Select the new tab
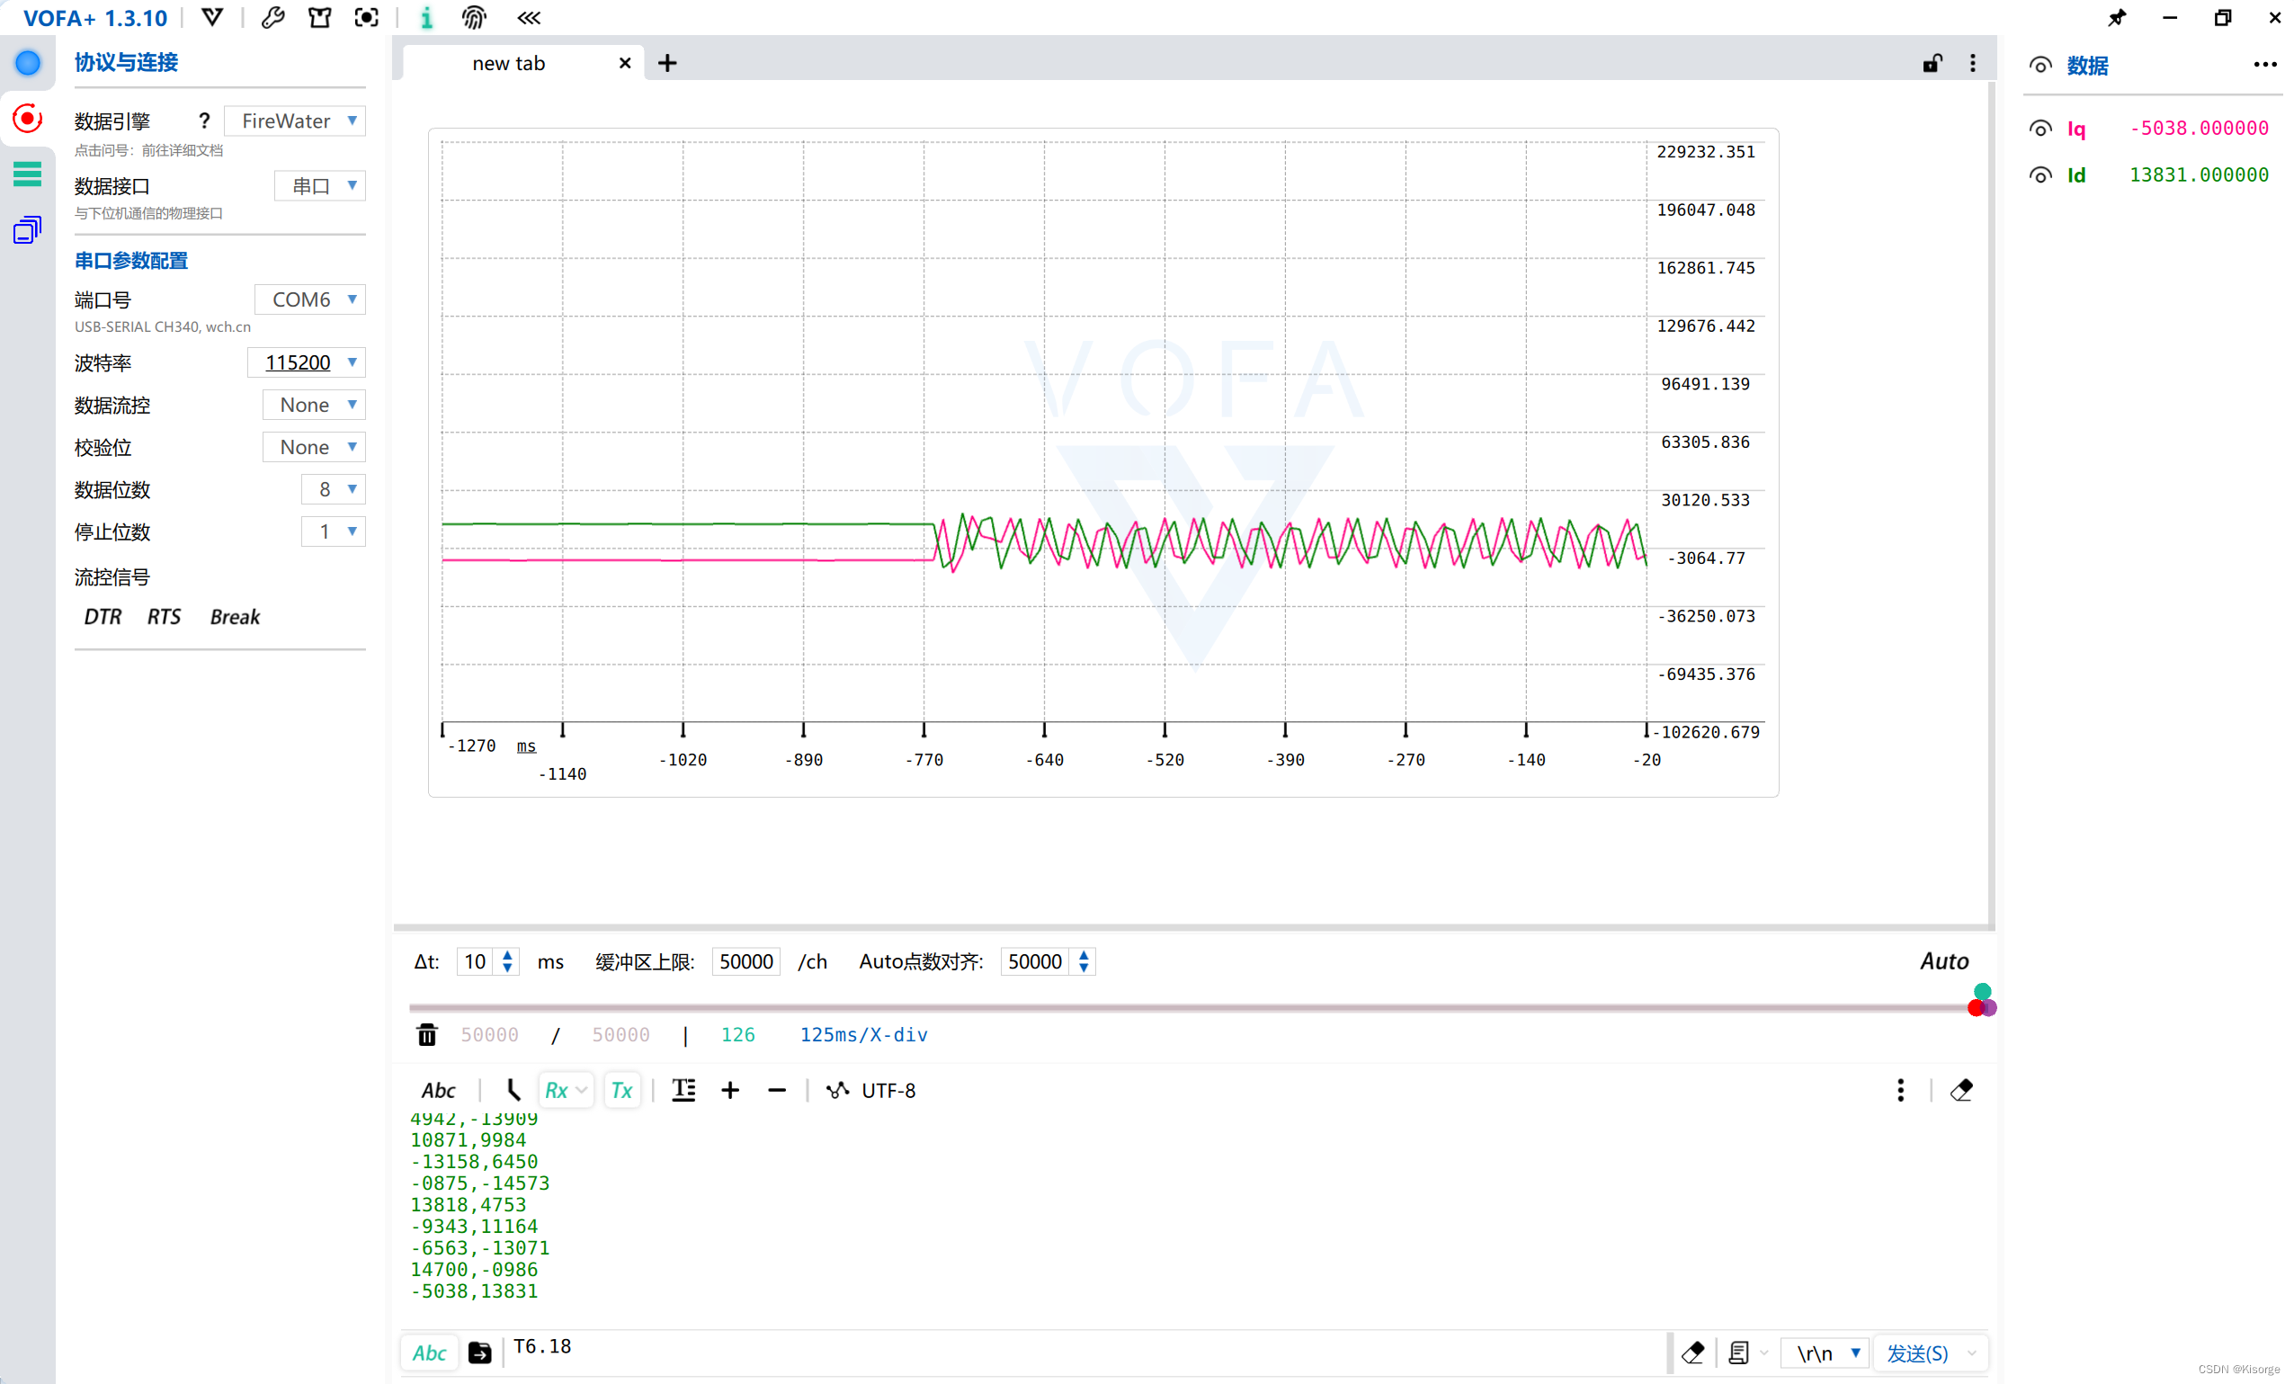Image resolution: width=2294 pixels, height=1384 pixels. (x=508, y=63)
